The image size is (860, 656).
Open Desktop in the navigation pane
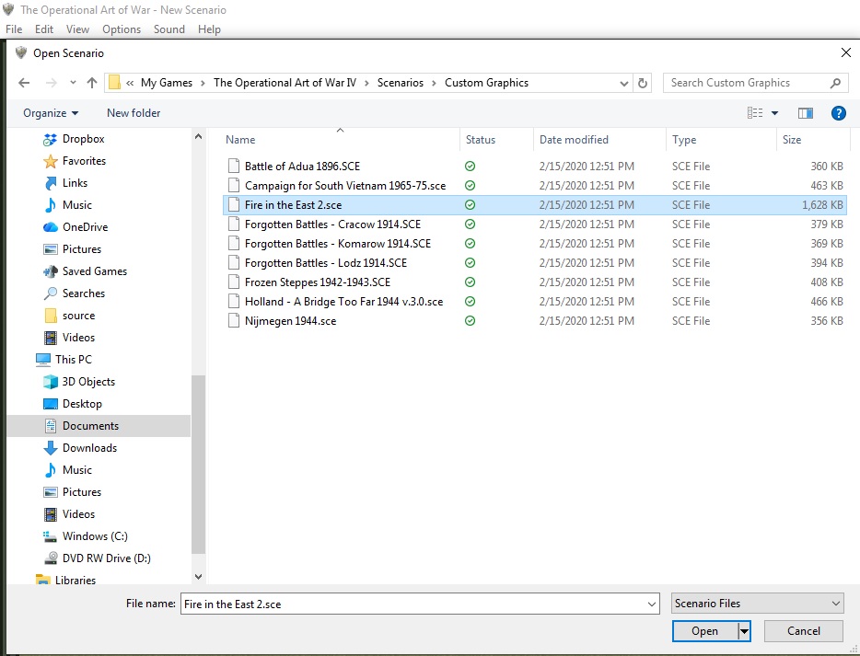coord(82,403)
